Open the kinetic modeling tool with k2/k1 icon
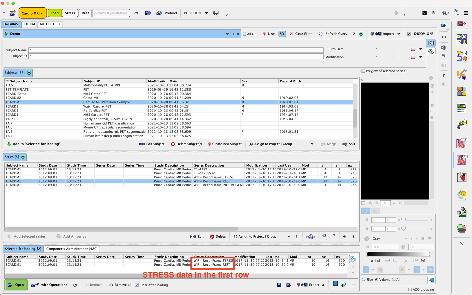 coord(462,39)
